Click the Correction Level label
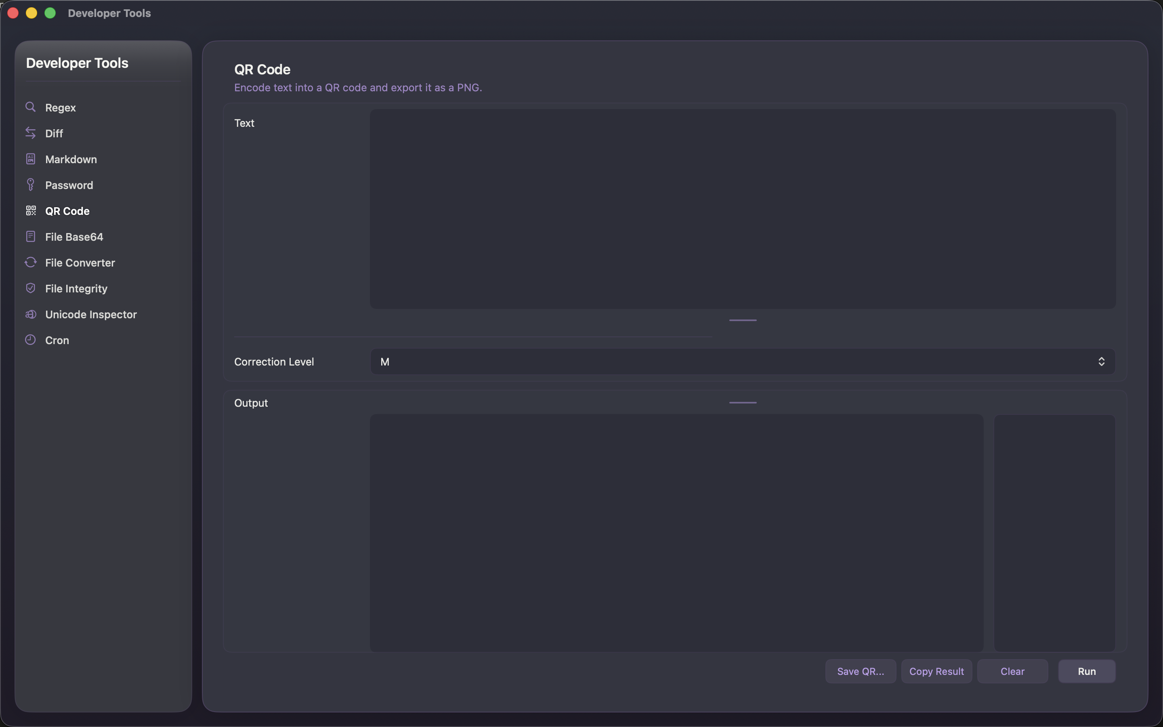The height and width of the screenshot is (727, 1163). click(274, 361)
